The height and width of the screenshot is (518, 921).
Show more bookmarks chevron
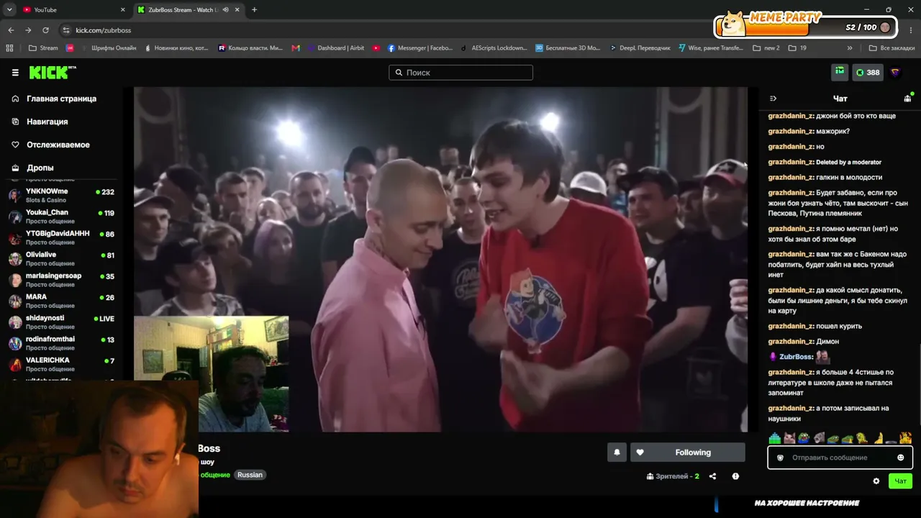(x=850, y=48)
